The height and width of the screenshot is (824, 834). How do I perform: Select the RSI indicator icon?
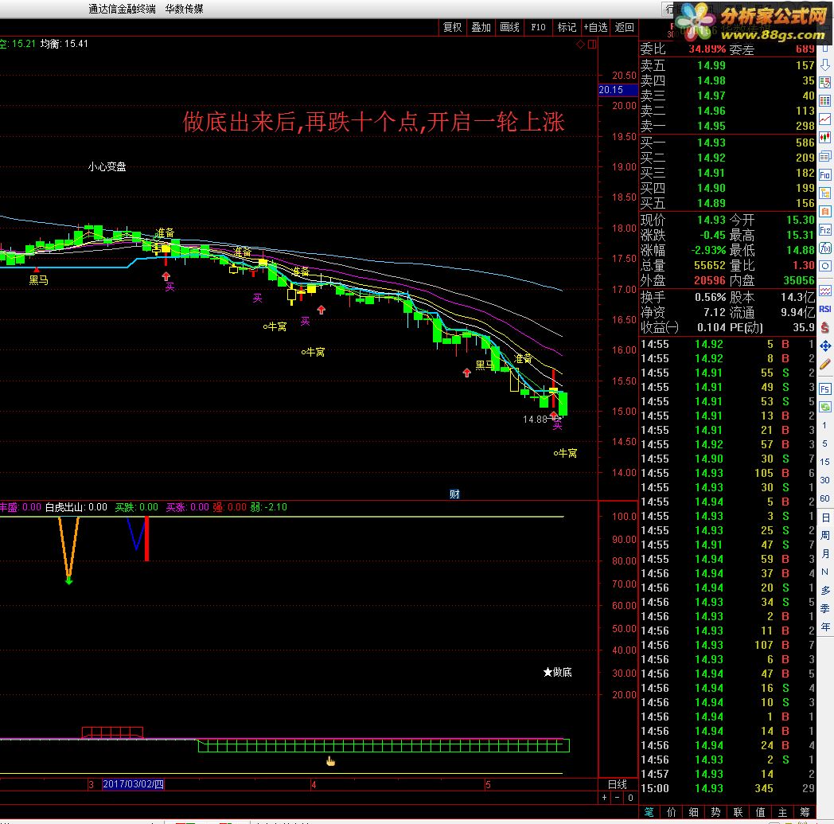click(825, 309)
